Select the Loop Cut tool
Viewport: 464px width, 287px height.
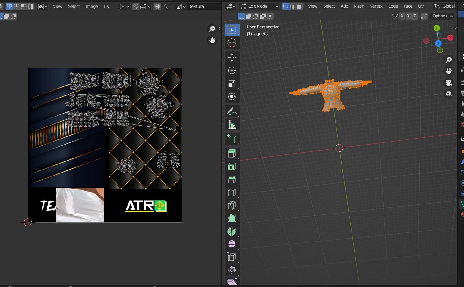click(232, 192)
